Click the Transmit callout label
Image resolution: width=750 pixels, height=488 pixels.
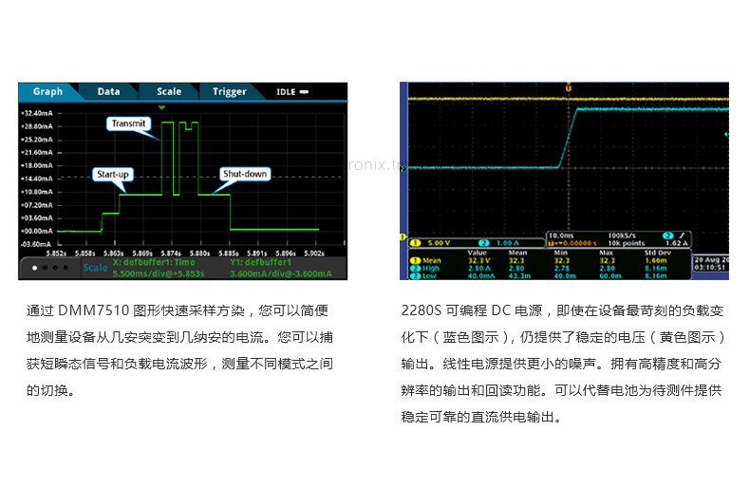(x=129, y=123)
